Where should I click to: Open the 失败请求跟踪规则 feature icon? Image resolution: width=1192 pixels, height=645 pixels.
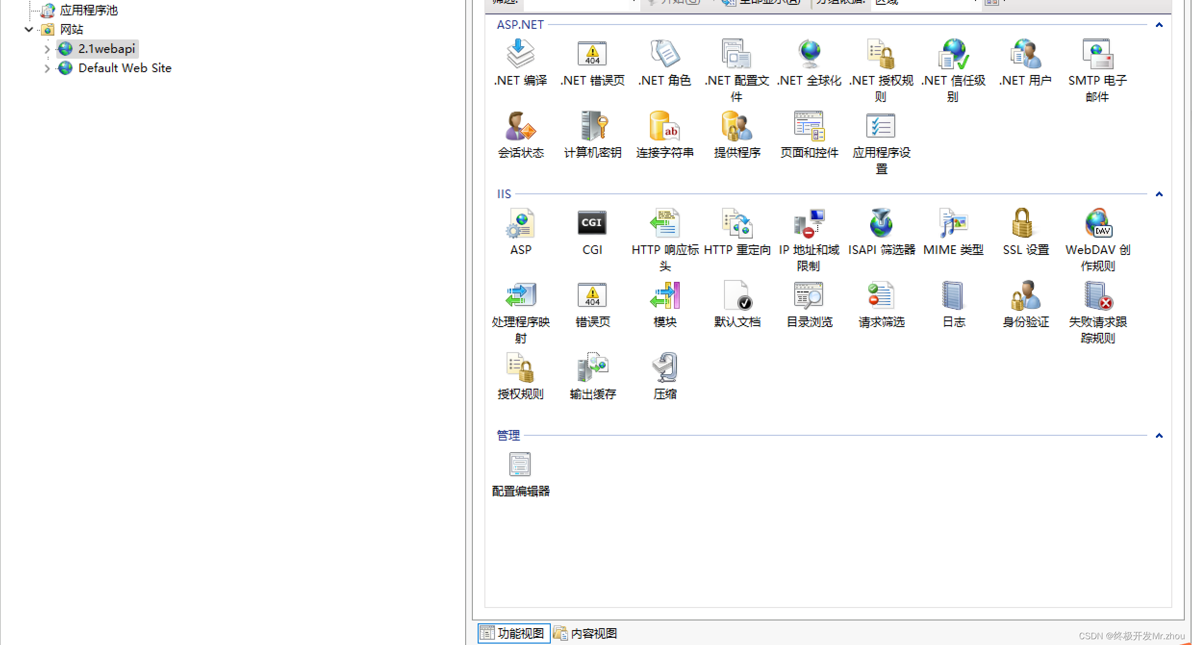point(1098,295)
